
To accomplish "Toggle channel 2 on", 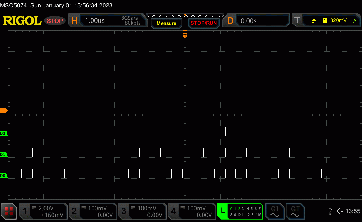I will [x=92, y=211].
